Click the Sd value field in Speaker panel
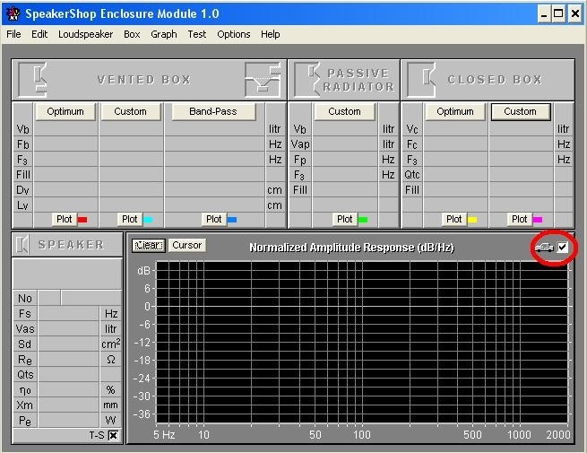Screen dimensions: 587x453 (x=68, y=344)
